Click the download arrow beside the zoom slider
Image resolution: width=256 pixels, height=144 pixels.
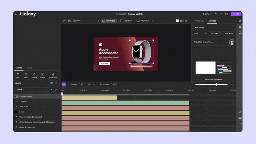pos(233,85)
